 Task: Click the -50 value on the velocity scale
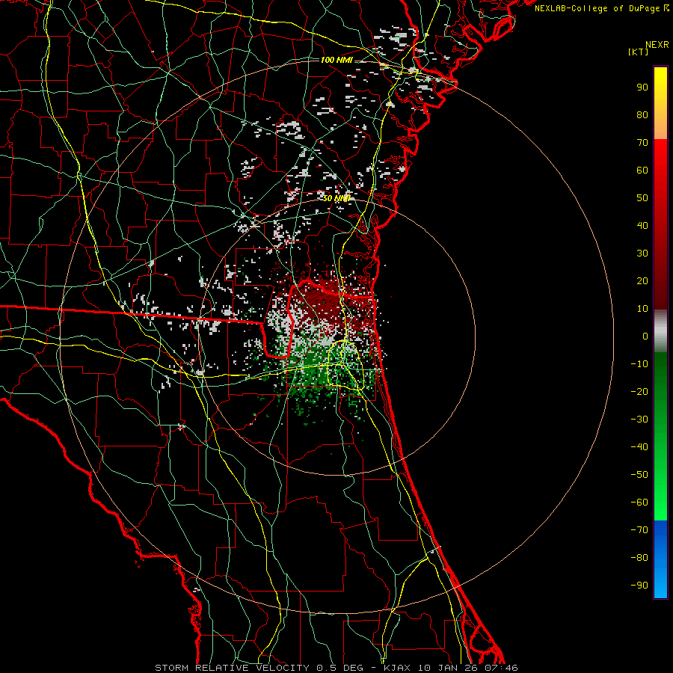(639, 475)
